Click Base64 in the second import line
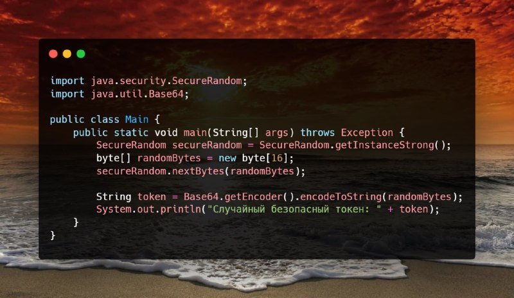514x298 pixels. coord(166,94)
